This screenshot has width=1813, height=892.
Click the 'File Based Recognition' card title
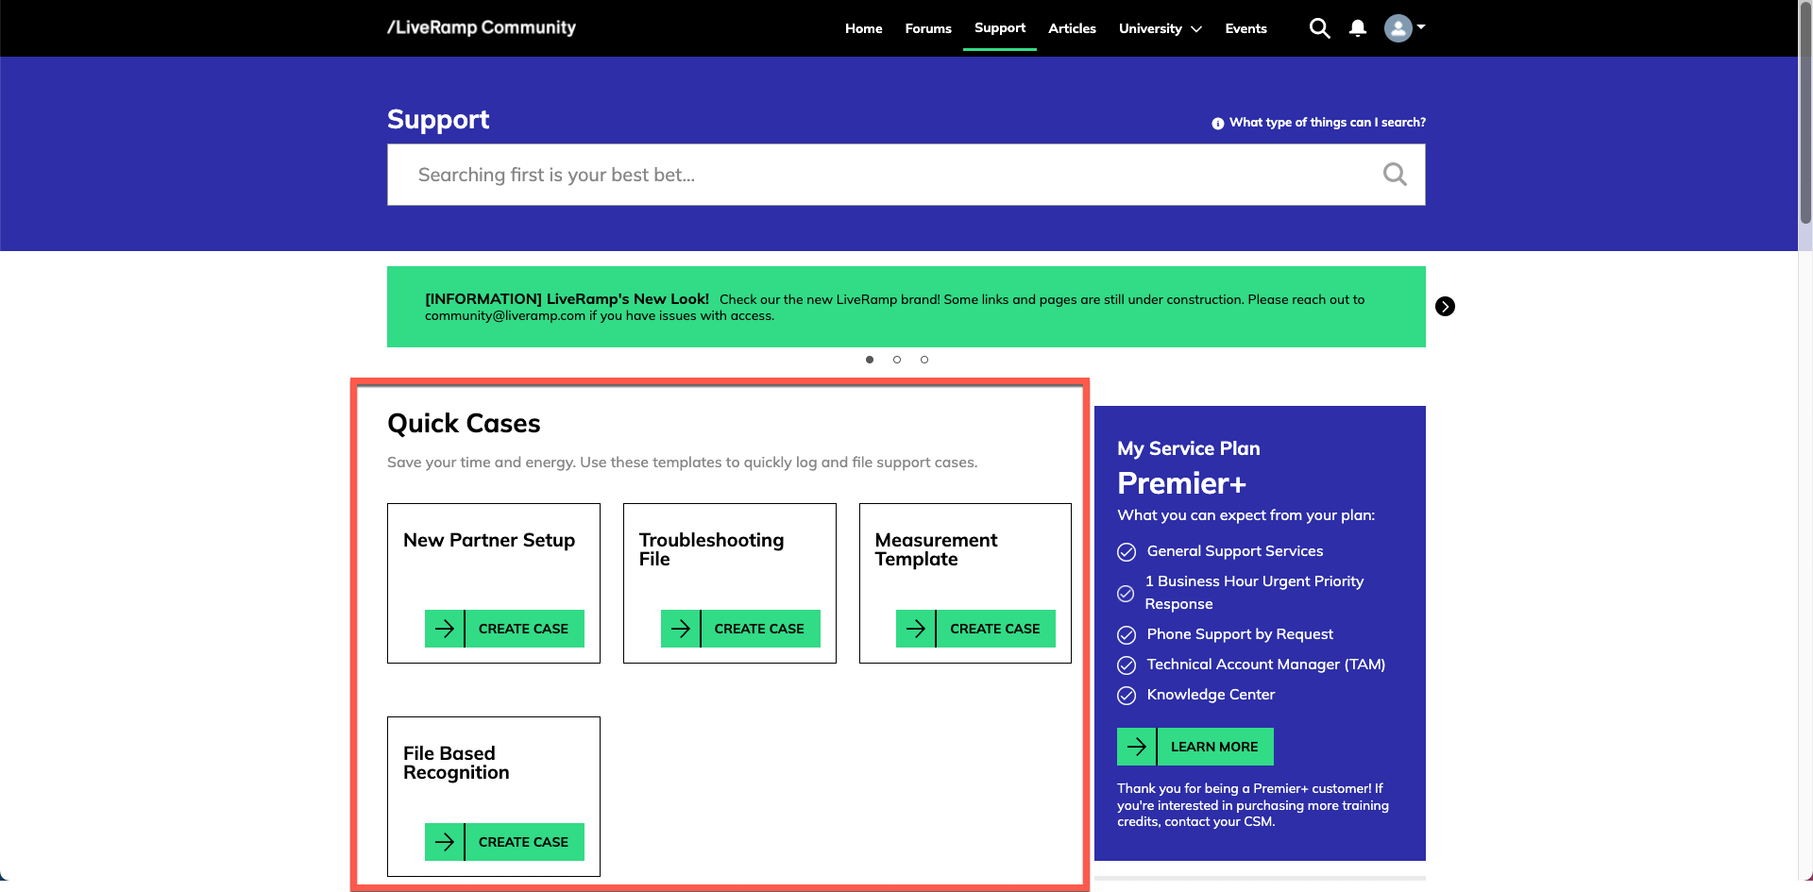point(456,763)
